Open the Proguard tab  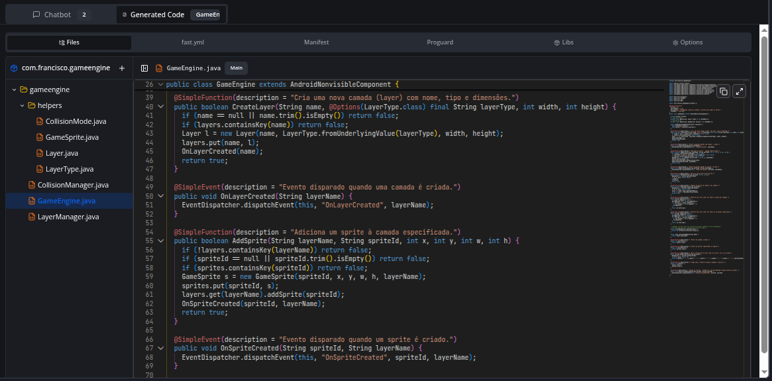coord(440,42)
